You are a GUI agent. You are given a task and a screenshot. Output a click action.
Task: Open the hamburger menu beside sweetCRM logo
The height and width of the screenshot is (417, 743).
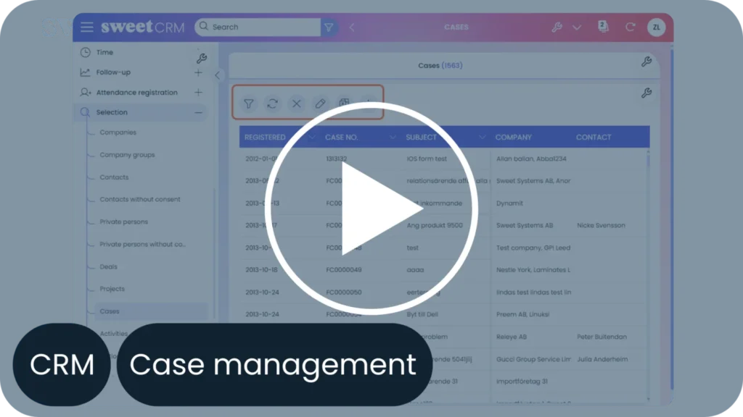pos(87,27)
